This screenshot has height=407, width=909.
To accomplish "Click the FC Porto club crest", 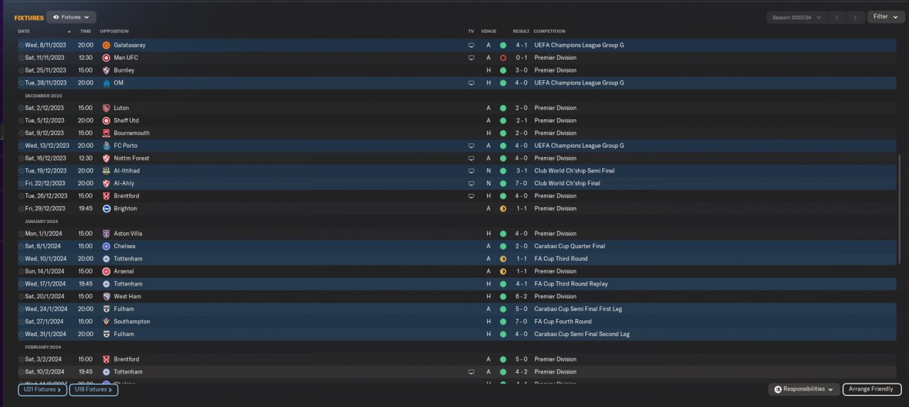I will [x=106, y=146].
